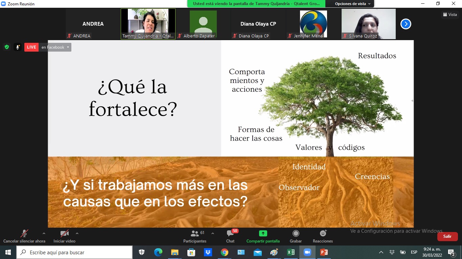Open File Explorer from taskbar
This screenshot has width=462, height=259.
coord(175,252)
